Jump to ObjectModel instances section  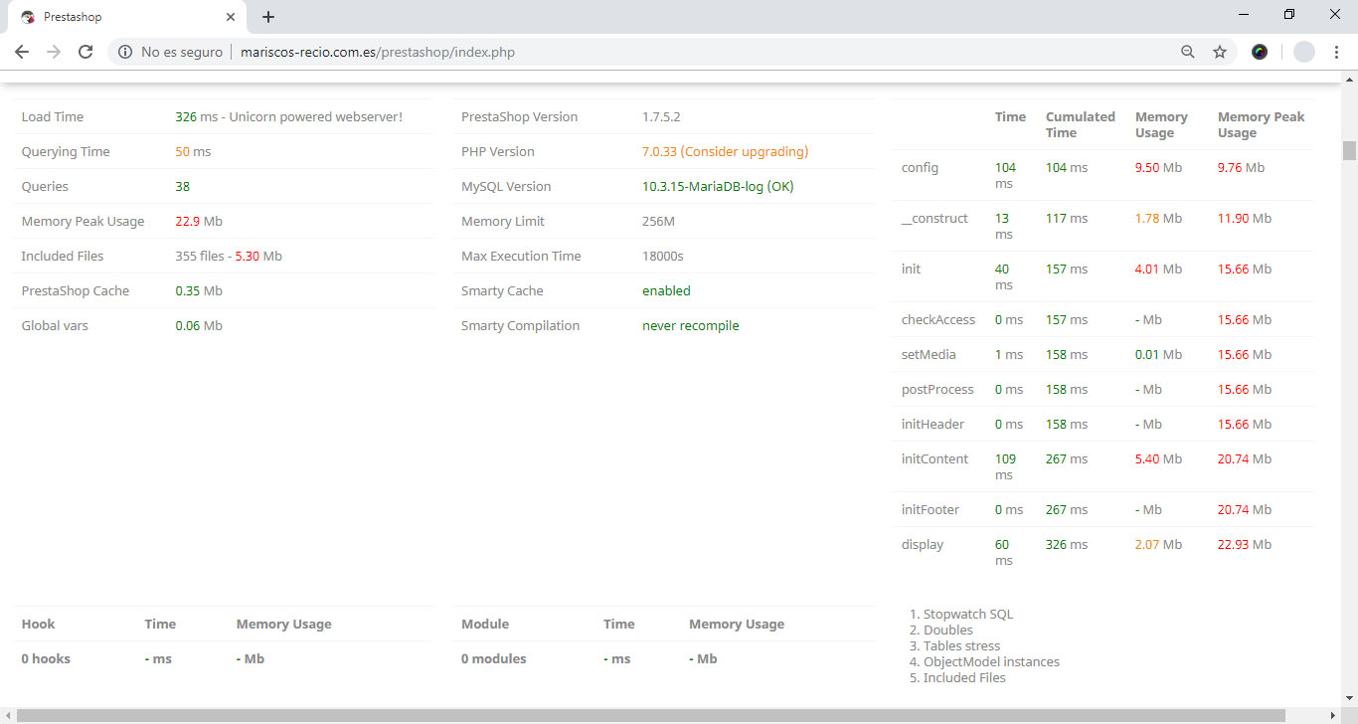[991, 662]
